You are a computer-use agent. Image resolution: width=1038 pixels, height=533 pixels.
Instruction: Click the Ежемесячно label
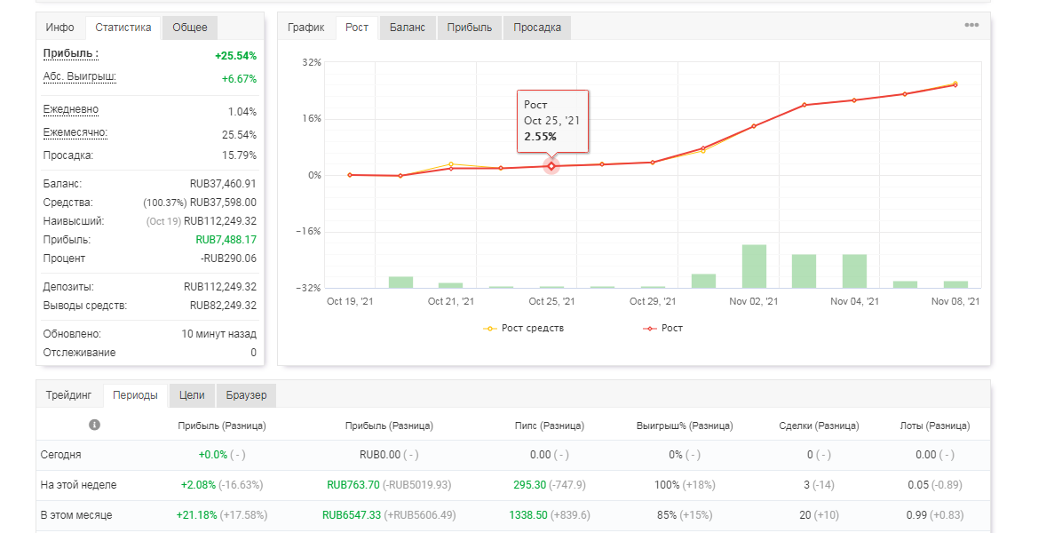click(x=75, y=132)
